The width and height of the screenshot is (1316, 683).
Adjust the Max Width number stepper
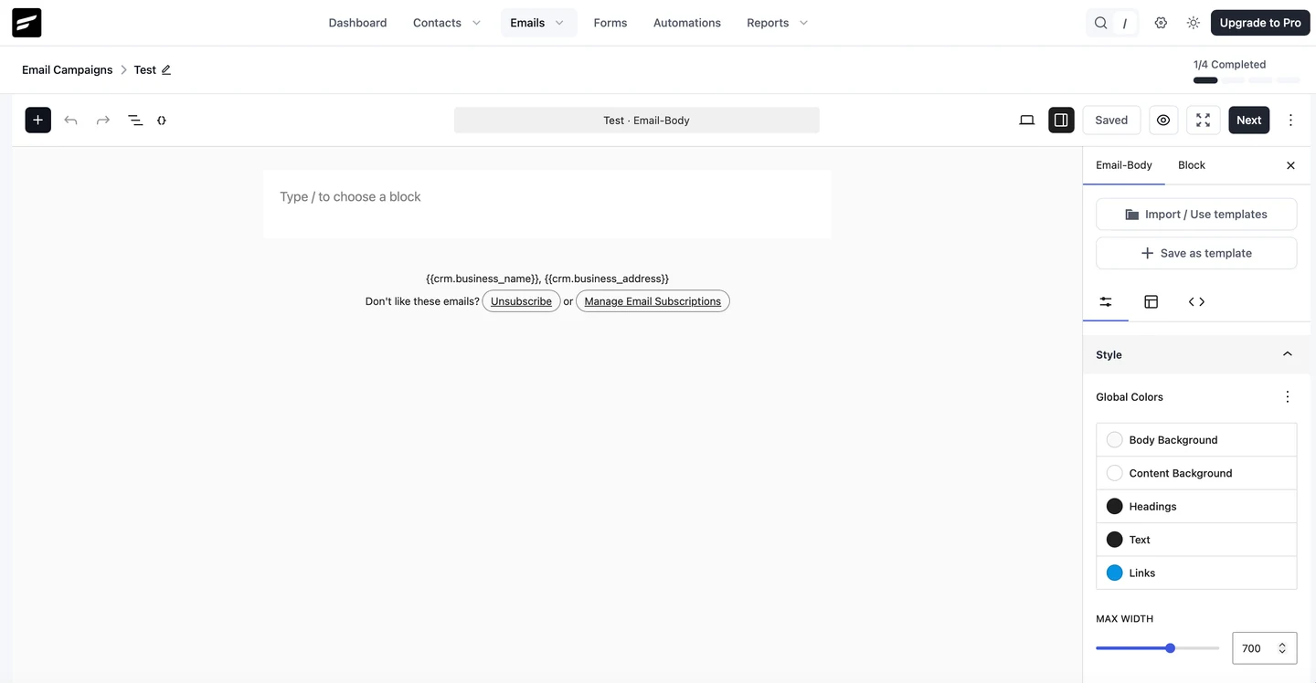click(1282, 648)
